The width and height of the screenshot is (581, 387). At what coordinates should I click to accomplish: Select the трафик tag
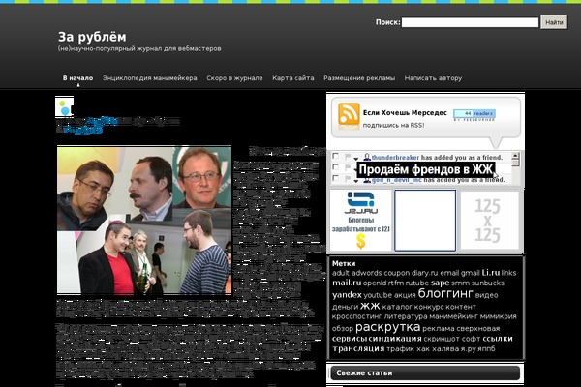point(400,348)
